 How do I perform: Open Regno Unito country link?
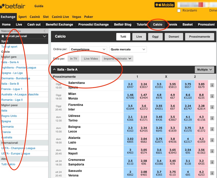click(9, 116)
